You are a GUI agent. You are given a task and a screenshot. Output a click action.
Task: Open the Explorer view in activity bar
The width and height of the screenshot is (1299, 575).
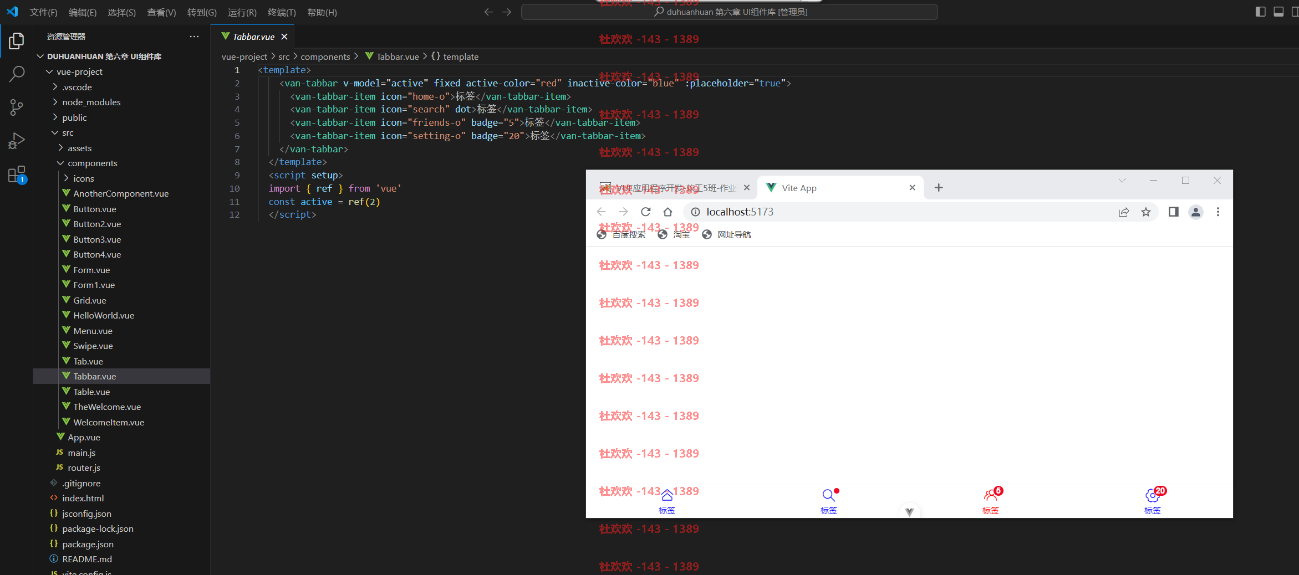point(17,40)
